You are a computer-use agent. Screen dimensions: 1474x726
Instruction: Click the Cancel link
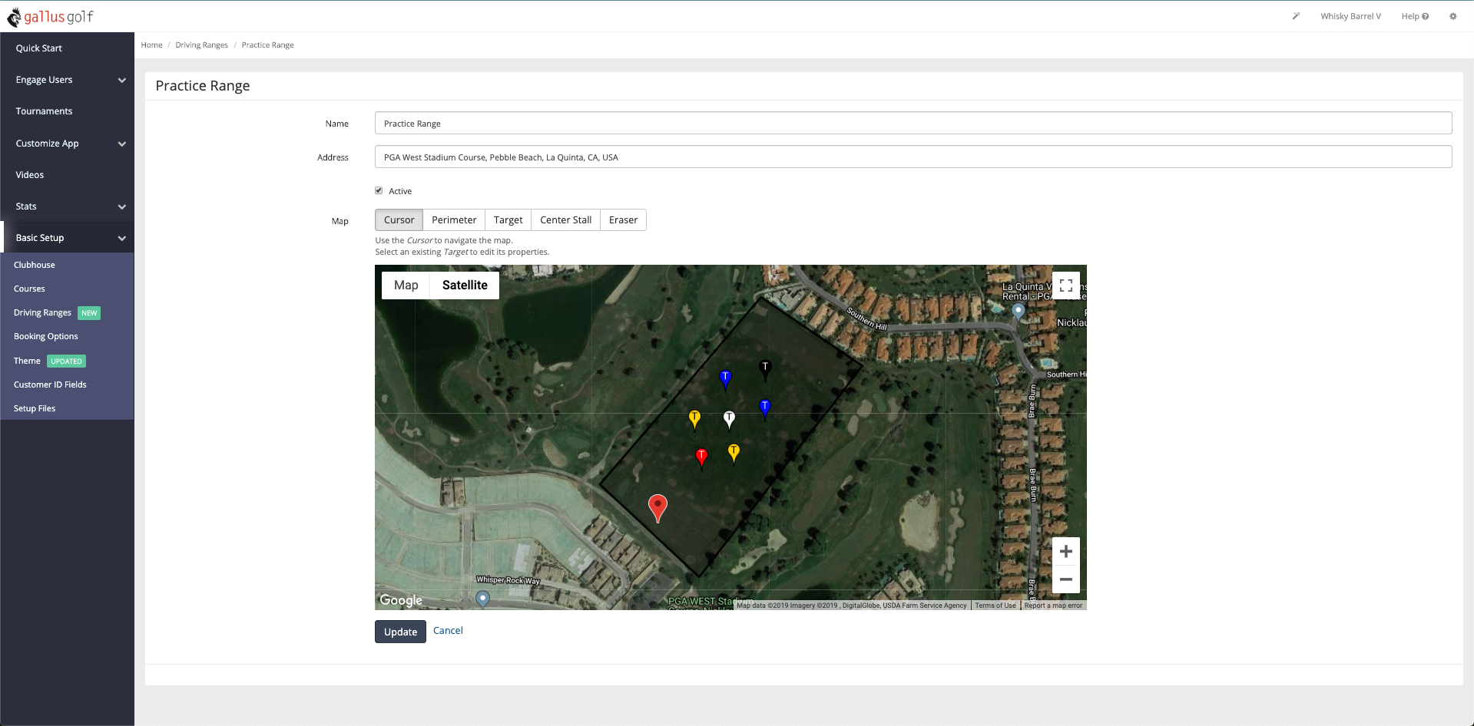448,631
